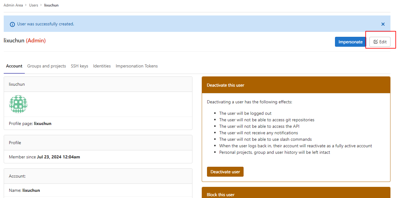The image size is (401, 198).
Task: Click the 'User was successfully created.' message
Action: [46, 24]
